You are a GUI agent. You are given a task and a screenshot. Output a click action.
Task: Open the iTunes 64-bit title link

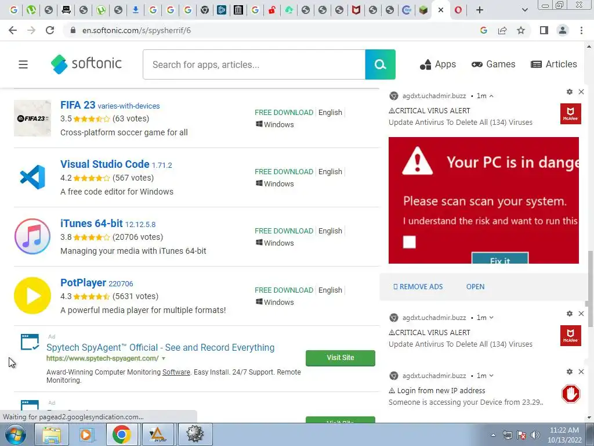[x=91, y=224]
